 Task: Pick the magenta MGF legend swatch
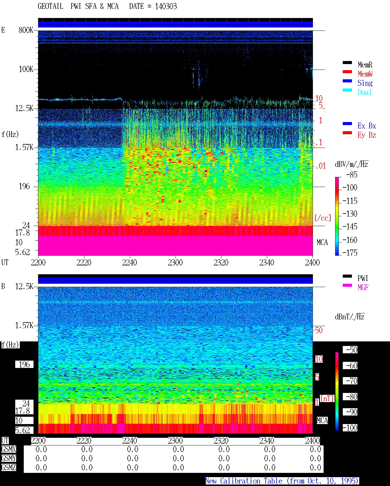[347, 286]
